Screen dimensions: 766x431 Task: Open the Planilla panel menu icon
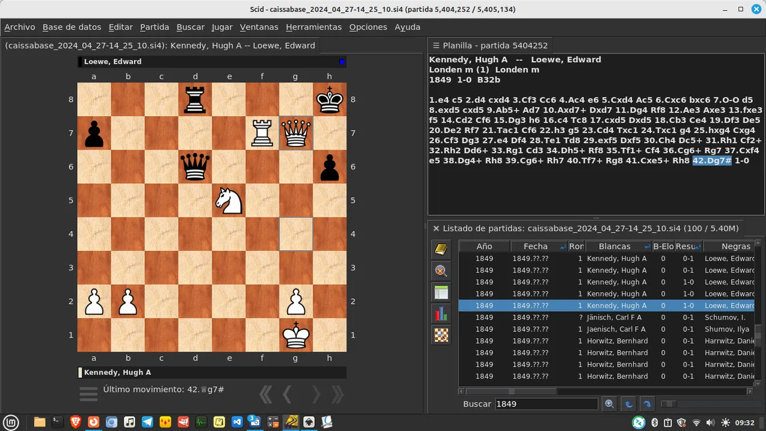[436, 45]
